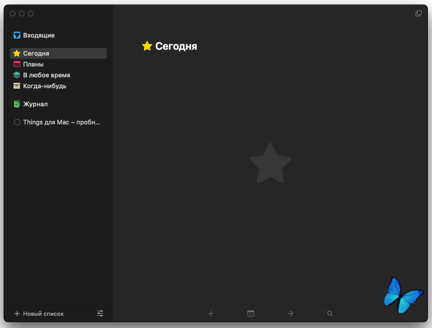Click the circle icon of the Things для Mac project
Screen dimensions: 432x328
[x=17, y=122]
